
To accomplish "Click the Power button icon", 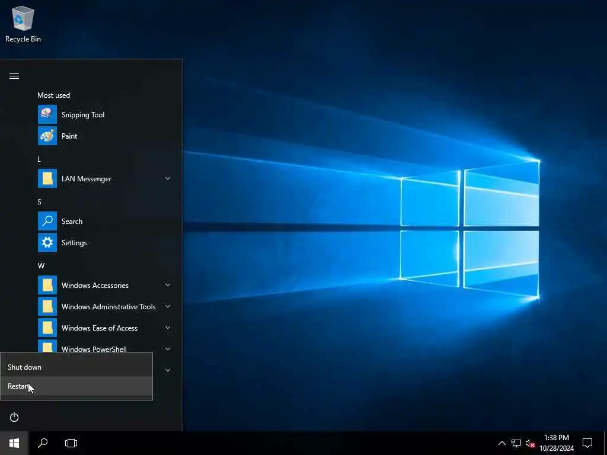I will click(14, 417).
